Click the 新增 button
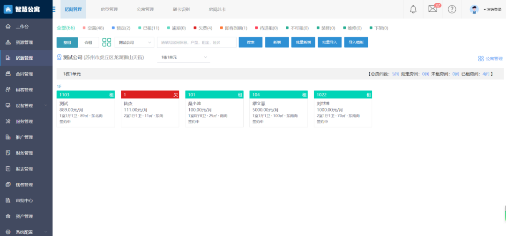 [x=277, y=42]
